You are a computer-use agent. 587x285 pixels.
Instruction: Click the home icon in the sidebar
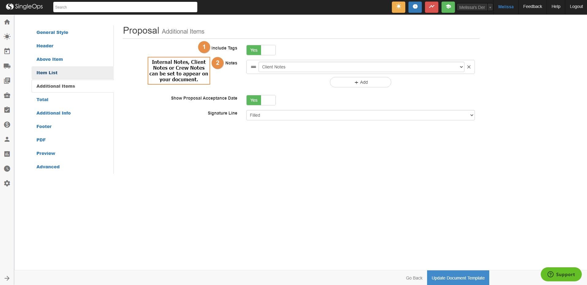[7, 22]
